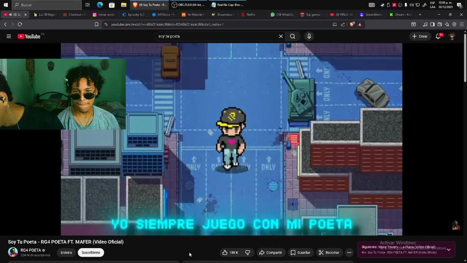467x263 pixels.
Task: Click the Suscribirme button
Action: [91, 252]
